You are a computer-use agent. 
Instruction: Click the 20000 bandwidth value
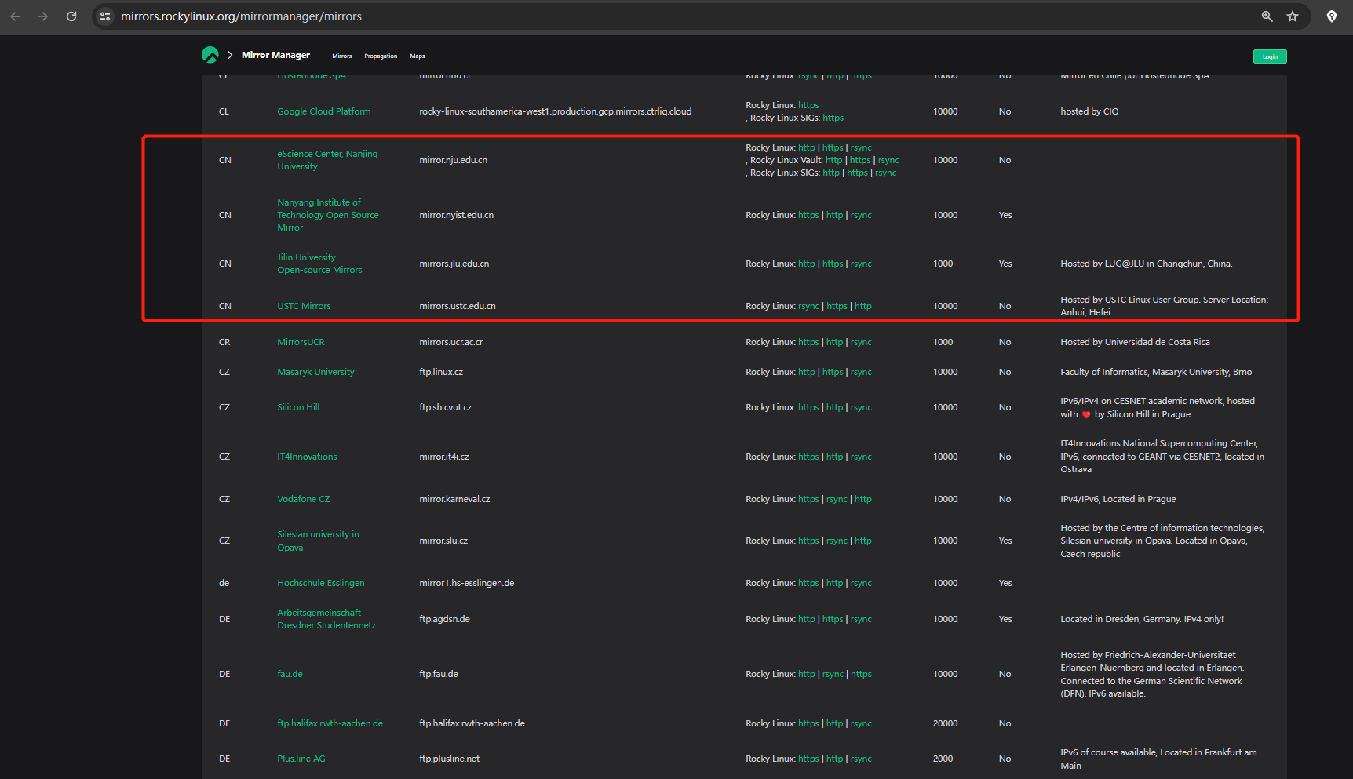(x=945, y=723)
